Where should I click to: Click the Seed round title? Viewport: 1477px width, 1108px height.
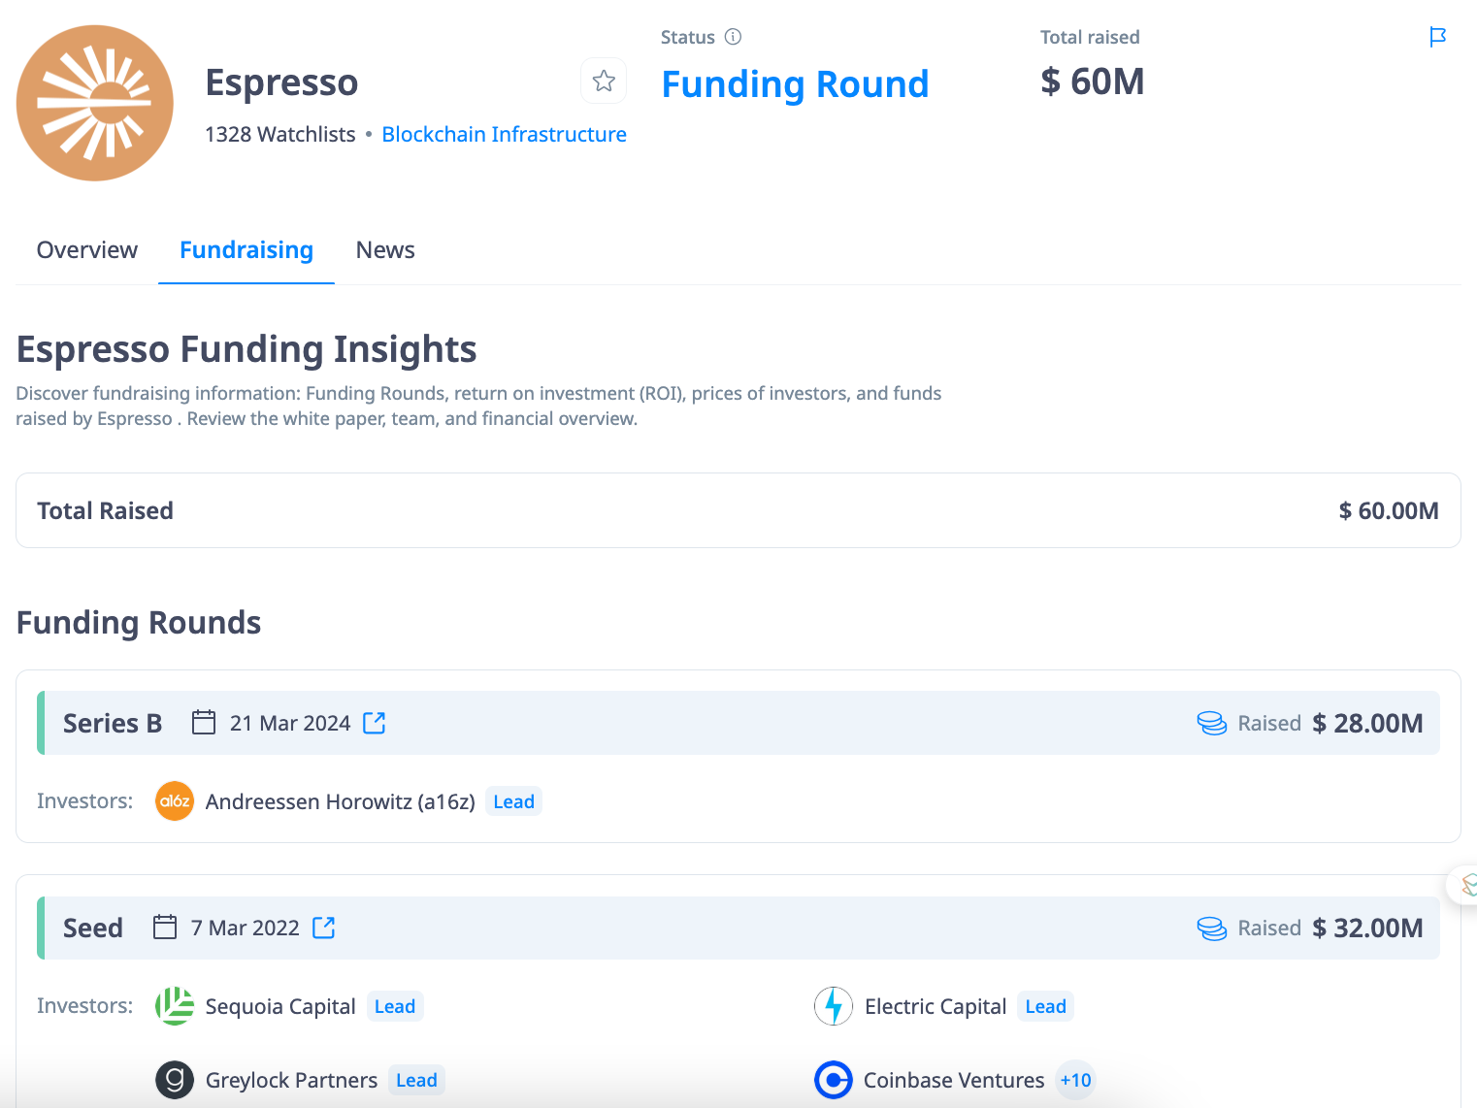[x=93, y=928]
